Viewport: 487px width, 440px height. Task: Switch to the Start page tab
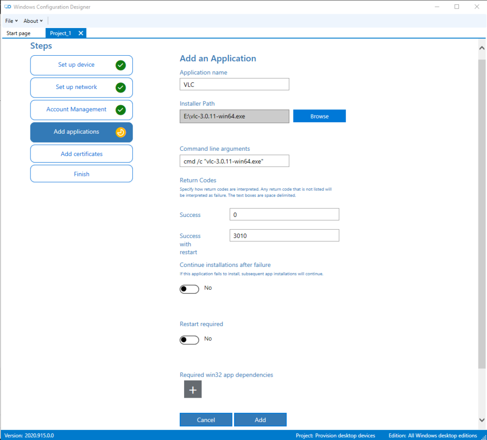(x=19, y=33)
